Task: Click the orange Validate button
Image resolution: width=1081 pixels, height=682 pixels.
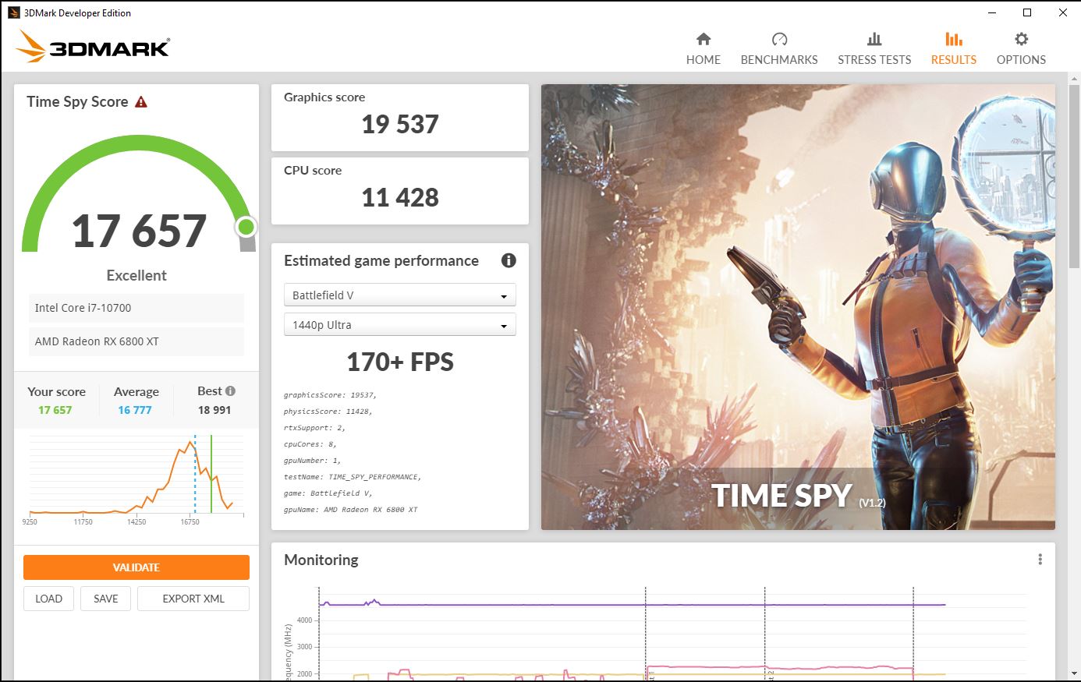Action: tap(136, 567)
